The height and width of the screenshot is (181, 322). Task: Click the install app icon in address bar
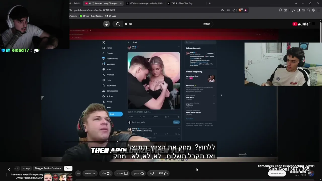(228, 10)
